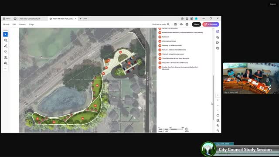Open the notifications bell
279x157 pixels.
187,18
